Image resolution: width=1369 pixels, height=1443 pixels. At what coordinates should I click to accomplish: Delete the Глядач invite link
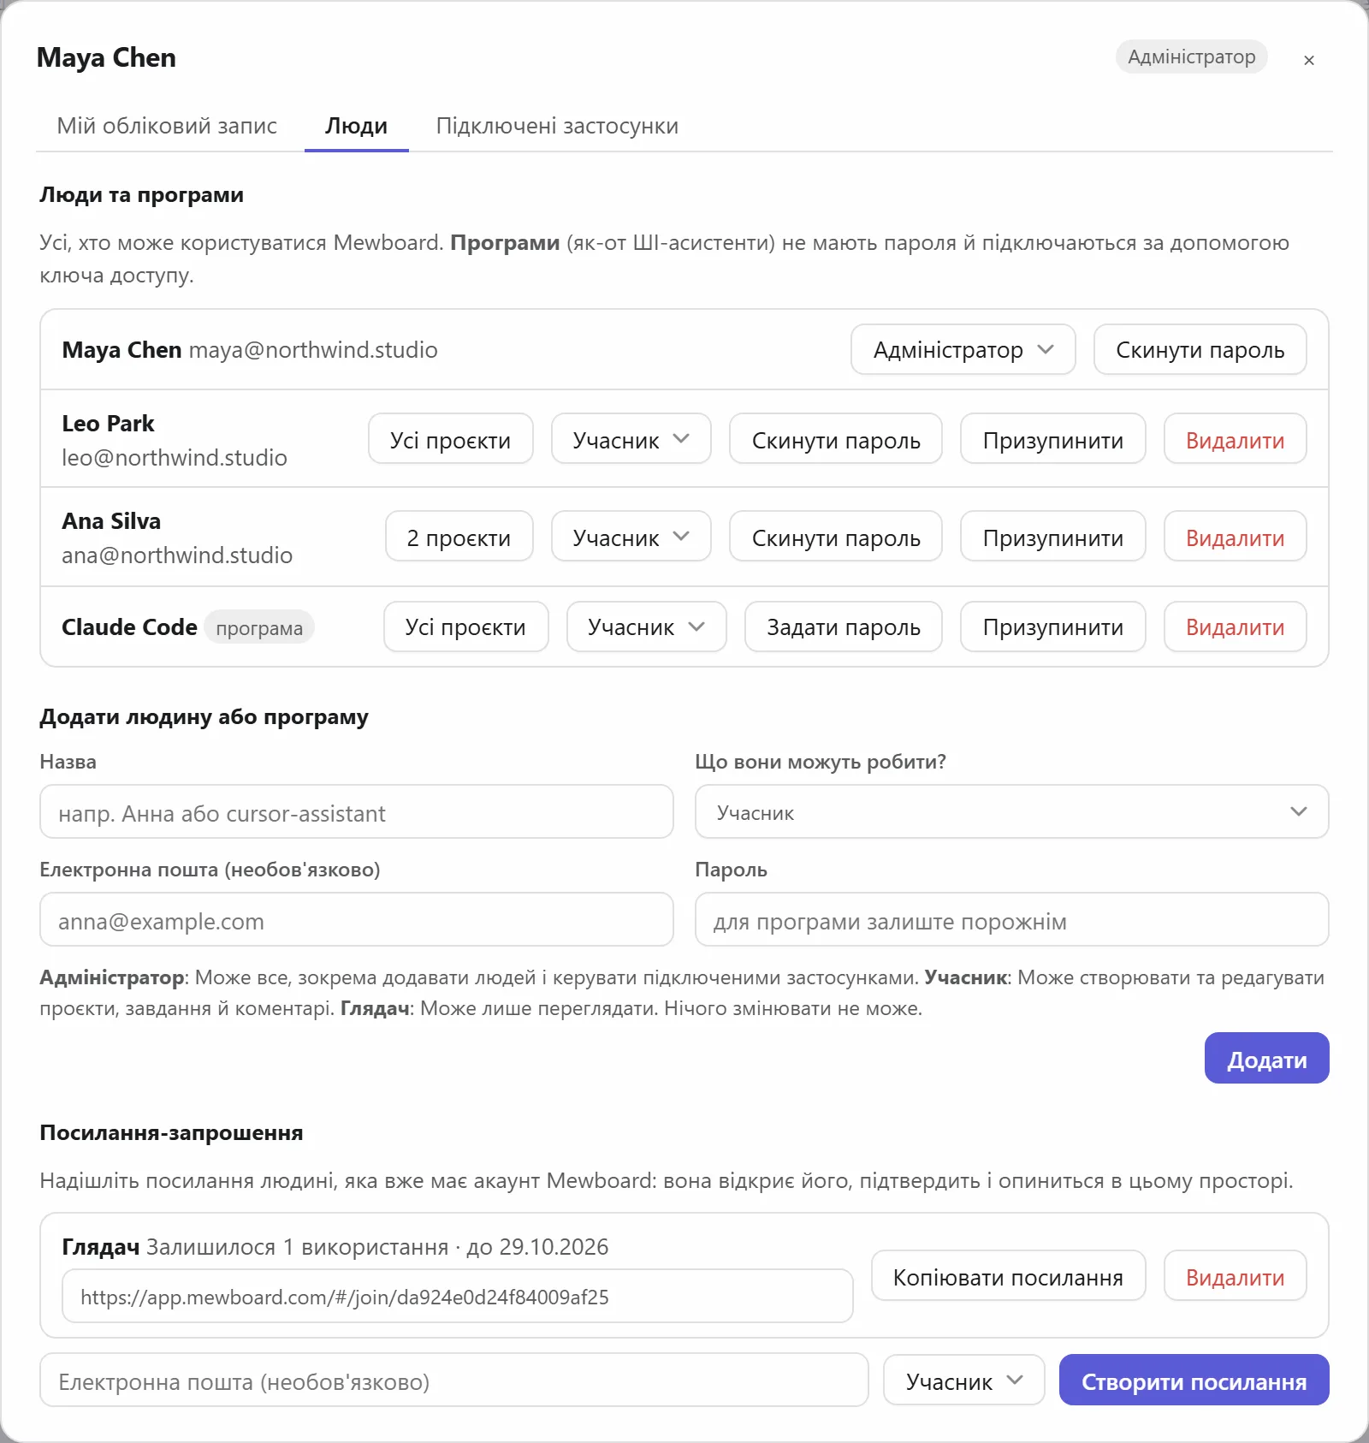coord(1235,1276)
